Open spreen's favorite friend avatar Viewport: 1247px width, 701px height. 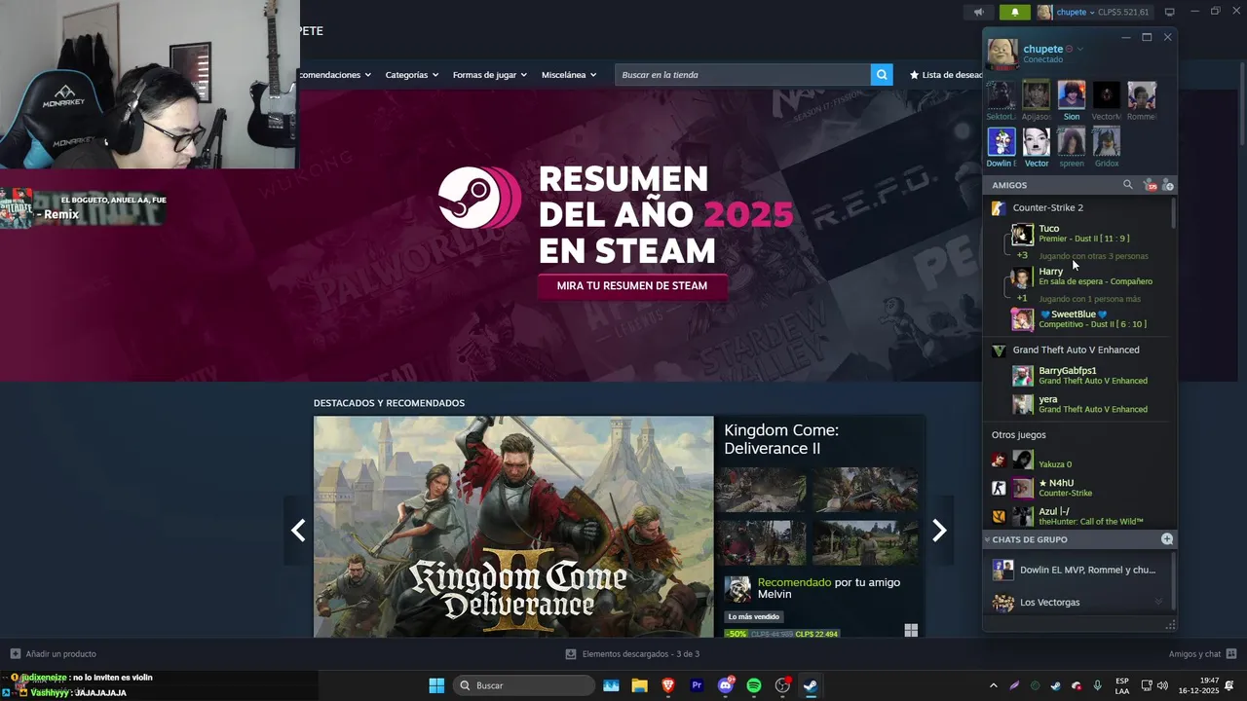coord(1072,141)
